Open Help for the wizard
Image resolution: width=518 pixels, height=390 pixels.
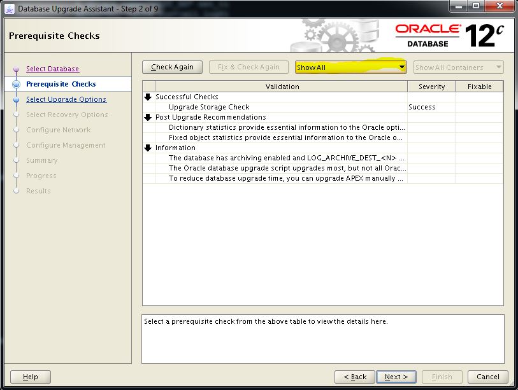[x=30, y=377]
